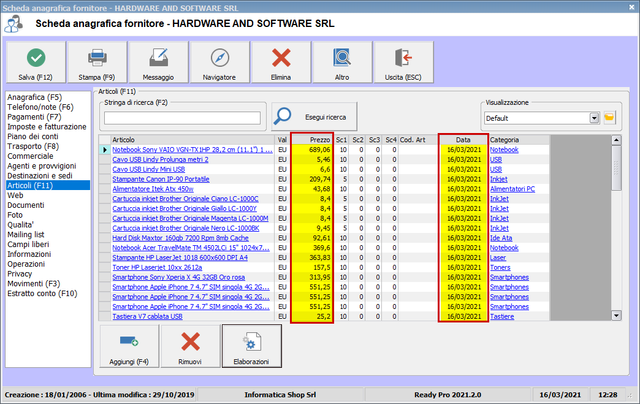Image resolution: width=640 pixels, height=404 pixels.
Task: Open Hard Disk Maxtor 160gb article link
Action: tap(180, 238)
